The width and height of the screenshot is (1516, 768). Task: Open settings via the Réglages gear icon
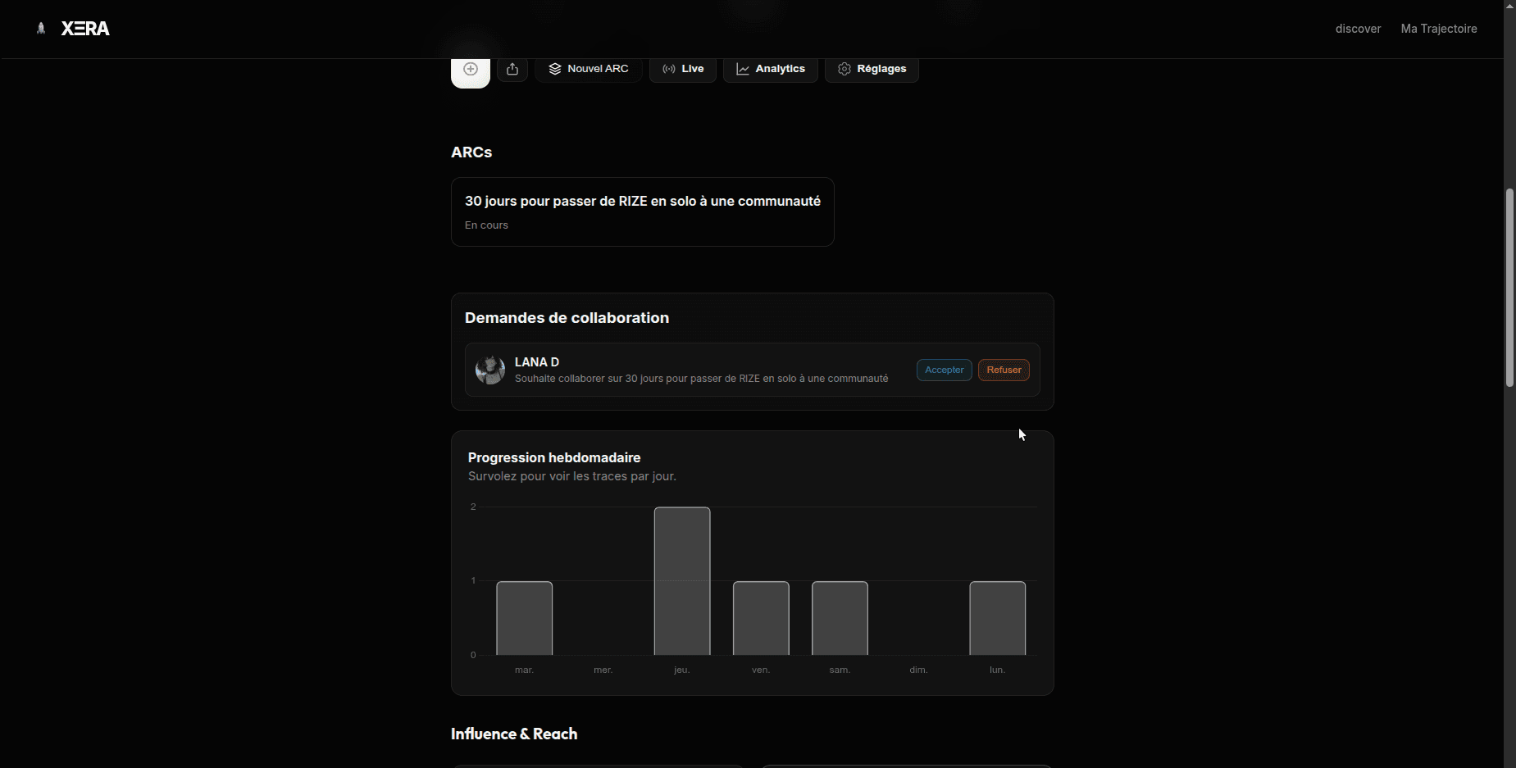[x=844, y=69]
